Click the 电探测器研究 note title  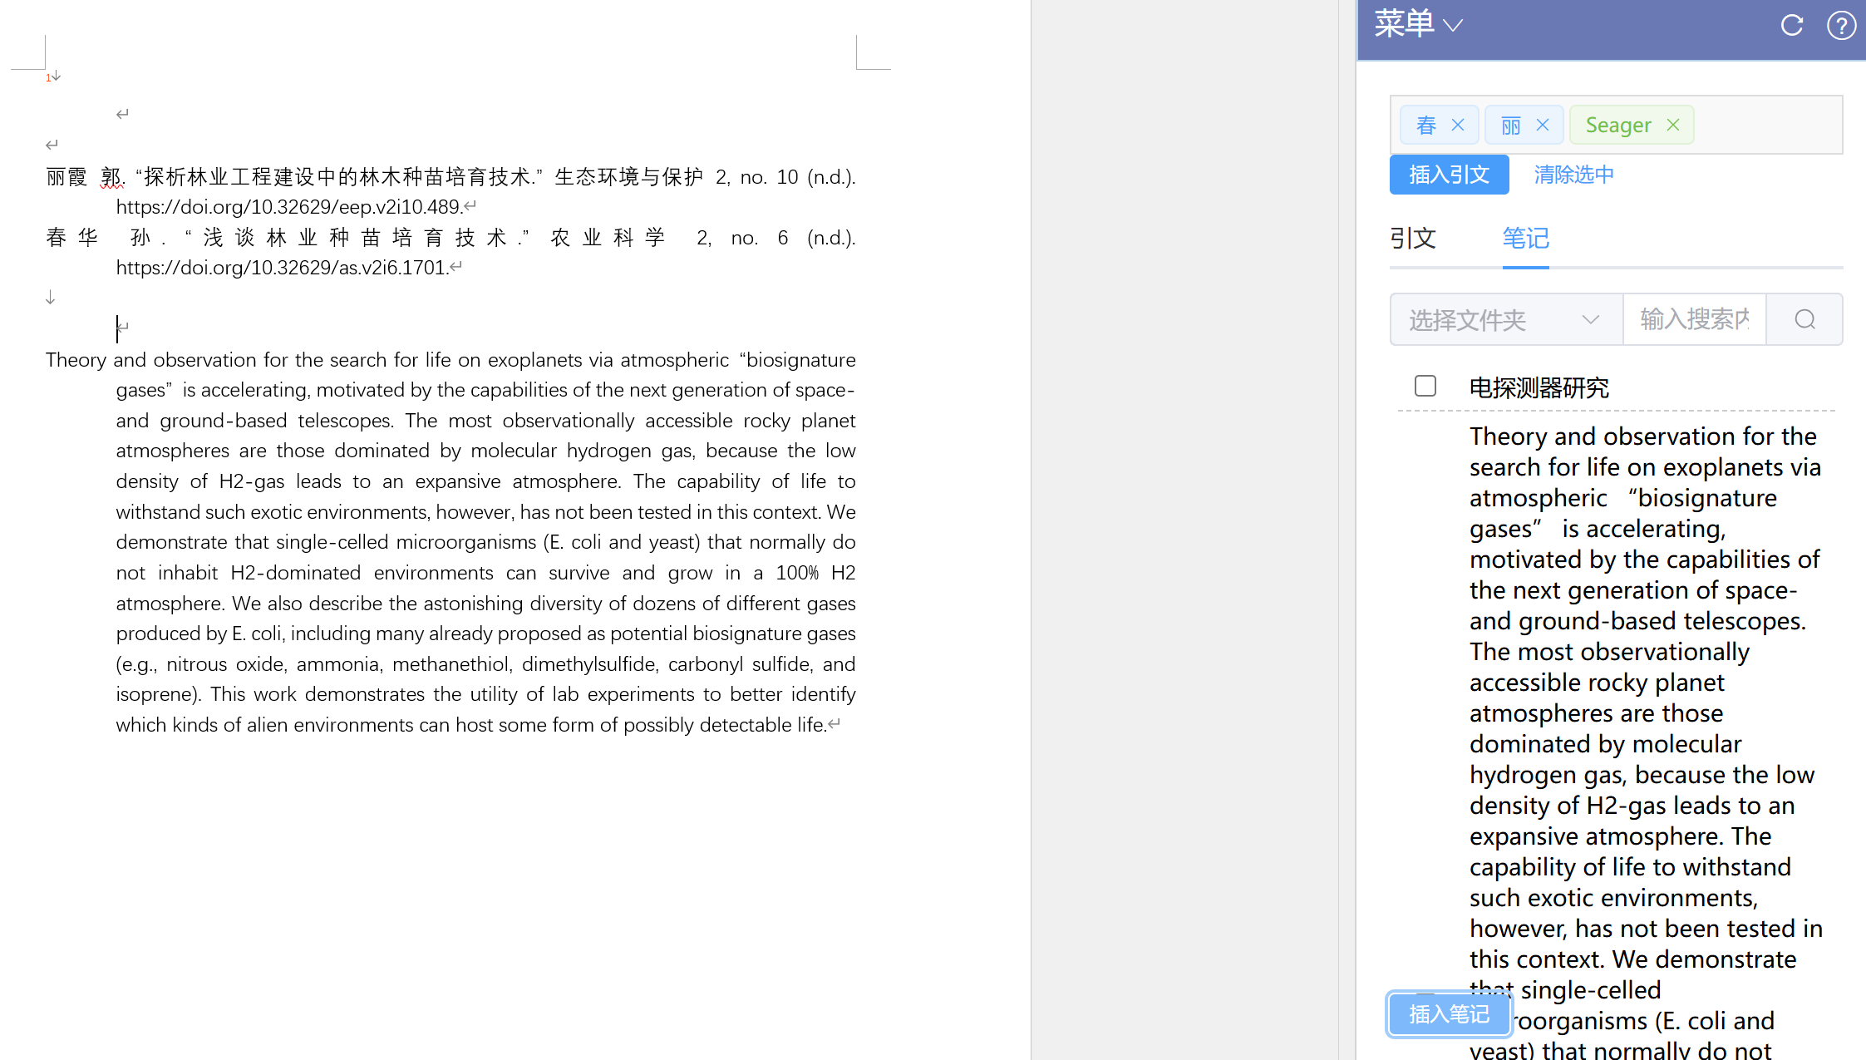pos(1539,387)
